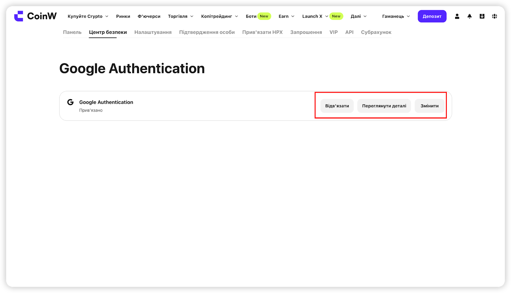Open the Ф'ючерси menu item
The image size is (511, 293).
click(149, 16)
